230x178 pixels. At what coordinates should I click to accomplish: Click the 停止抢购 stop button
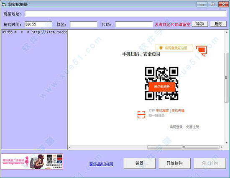(210, 163)
